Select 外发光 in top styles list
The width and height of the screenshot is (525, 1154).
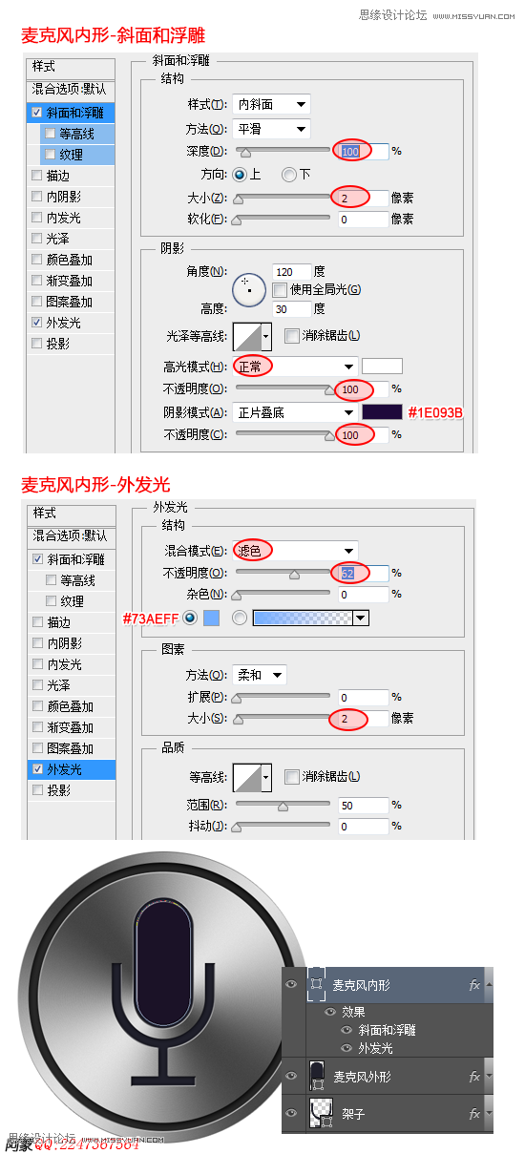click(64, 323)
